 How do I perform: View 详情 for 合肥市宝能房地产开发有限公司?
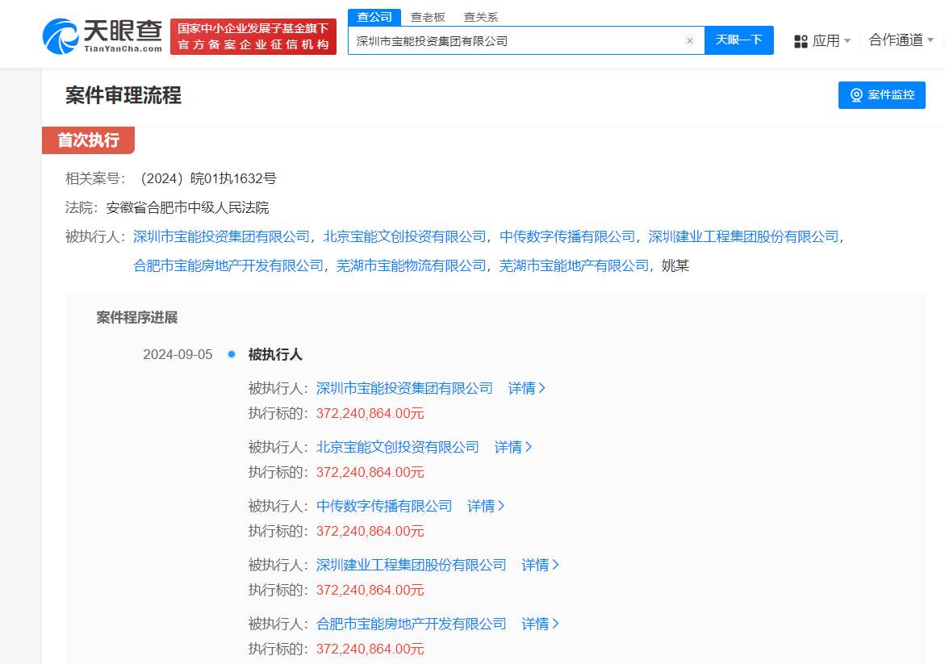coord(540,624)
